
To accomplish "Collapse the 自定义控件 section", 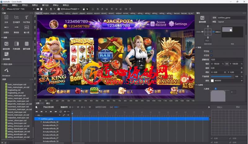I will pos(2,64).
